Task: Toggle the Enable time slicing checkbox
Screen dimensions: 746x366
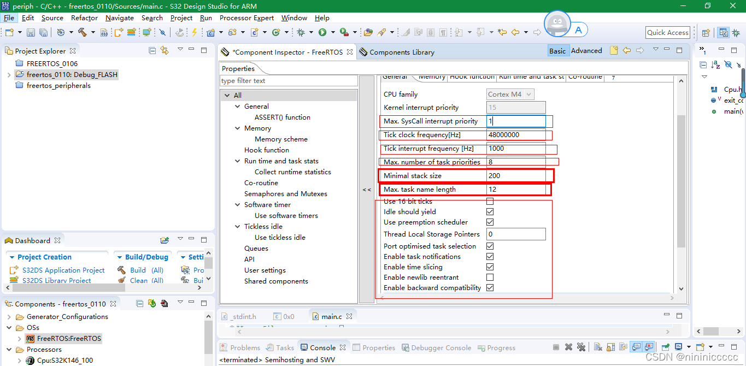Action: click(490, 267)
